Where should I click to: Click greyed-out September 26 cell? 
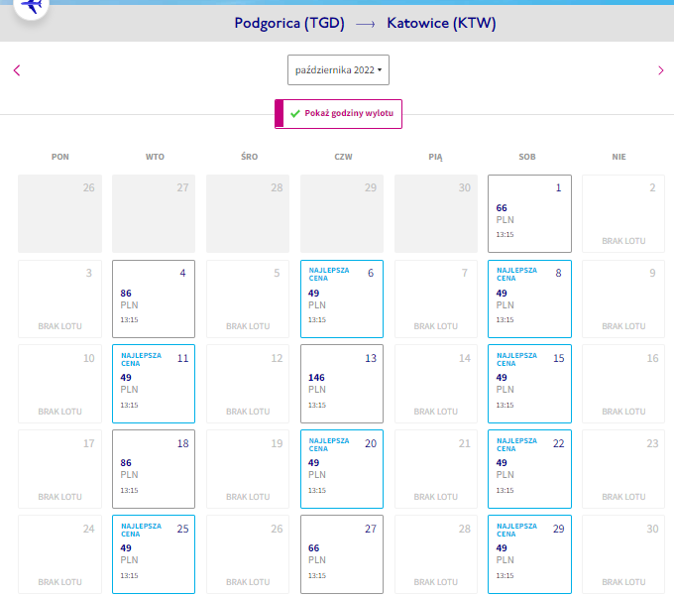point(59,213)
